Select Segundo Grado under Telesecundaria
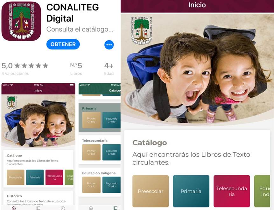 (111, 152)
